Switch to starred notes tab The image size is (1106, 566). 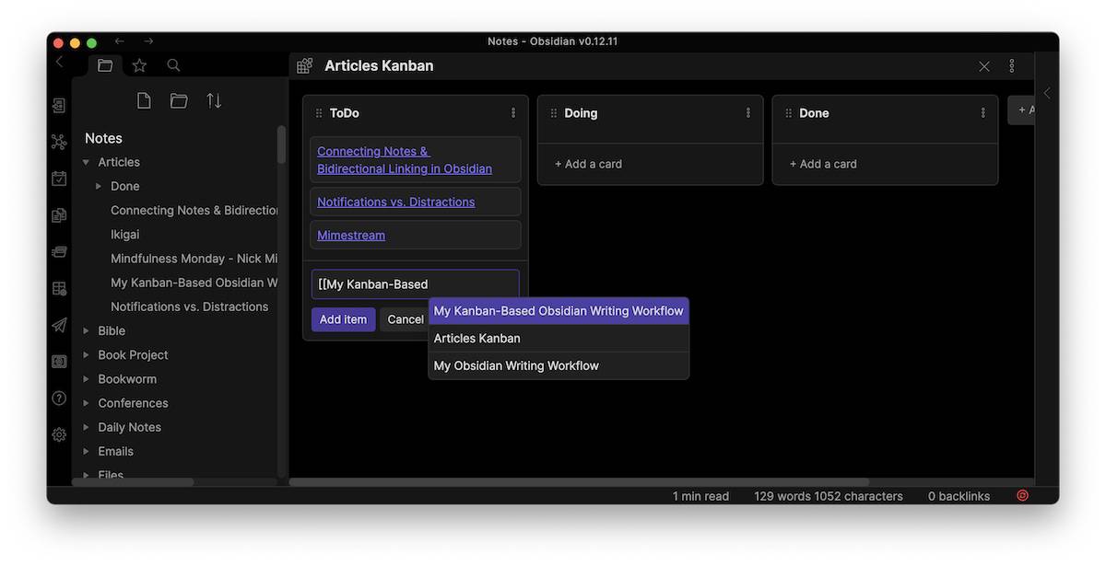coord(139,65)
